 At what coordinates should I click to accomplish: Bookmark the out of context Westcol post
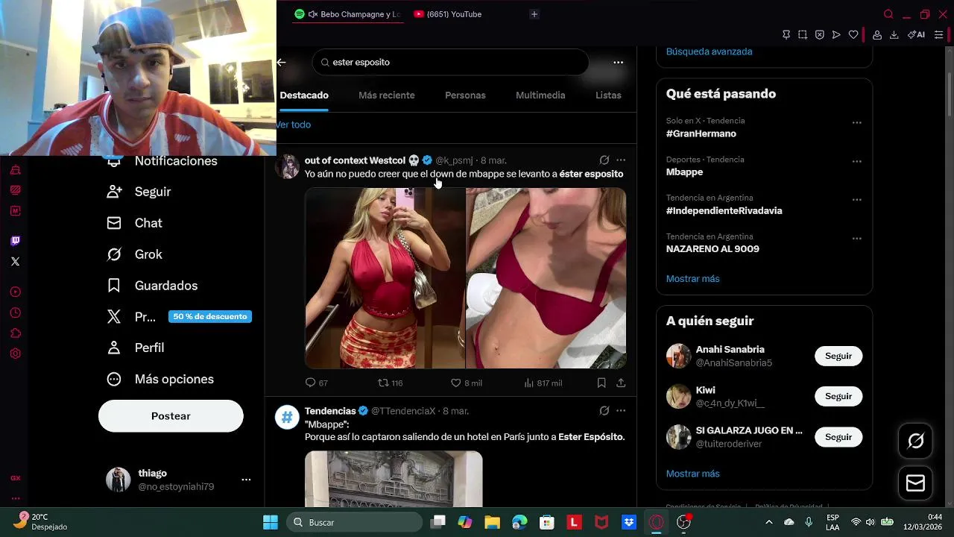pyautogui.click(x=601, y=383)
